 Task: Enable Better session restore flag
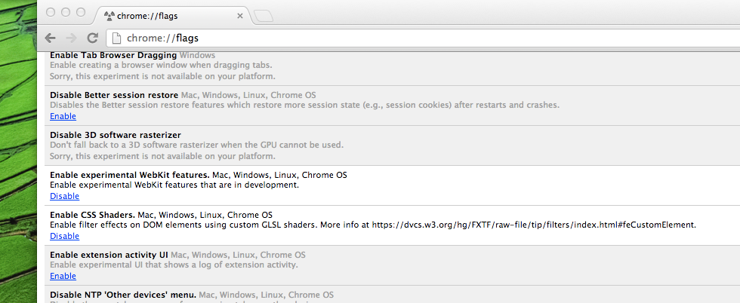tap(63, 116)
